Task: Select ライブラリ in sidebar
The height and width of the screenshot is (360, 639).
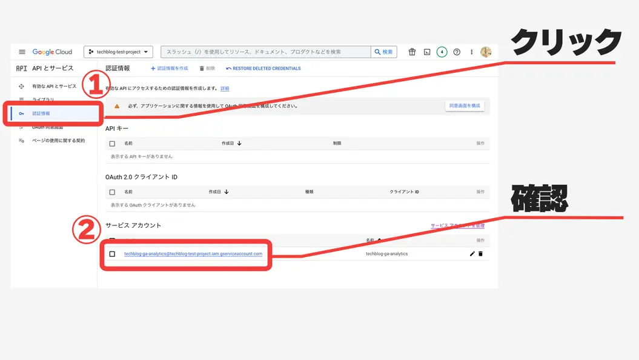Action: point(43,99)
